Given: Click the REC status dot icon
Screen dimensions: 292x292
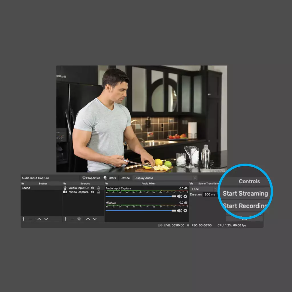Looking at the screenshot, I should point(188,225).
